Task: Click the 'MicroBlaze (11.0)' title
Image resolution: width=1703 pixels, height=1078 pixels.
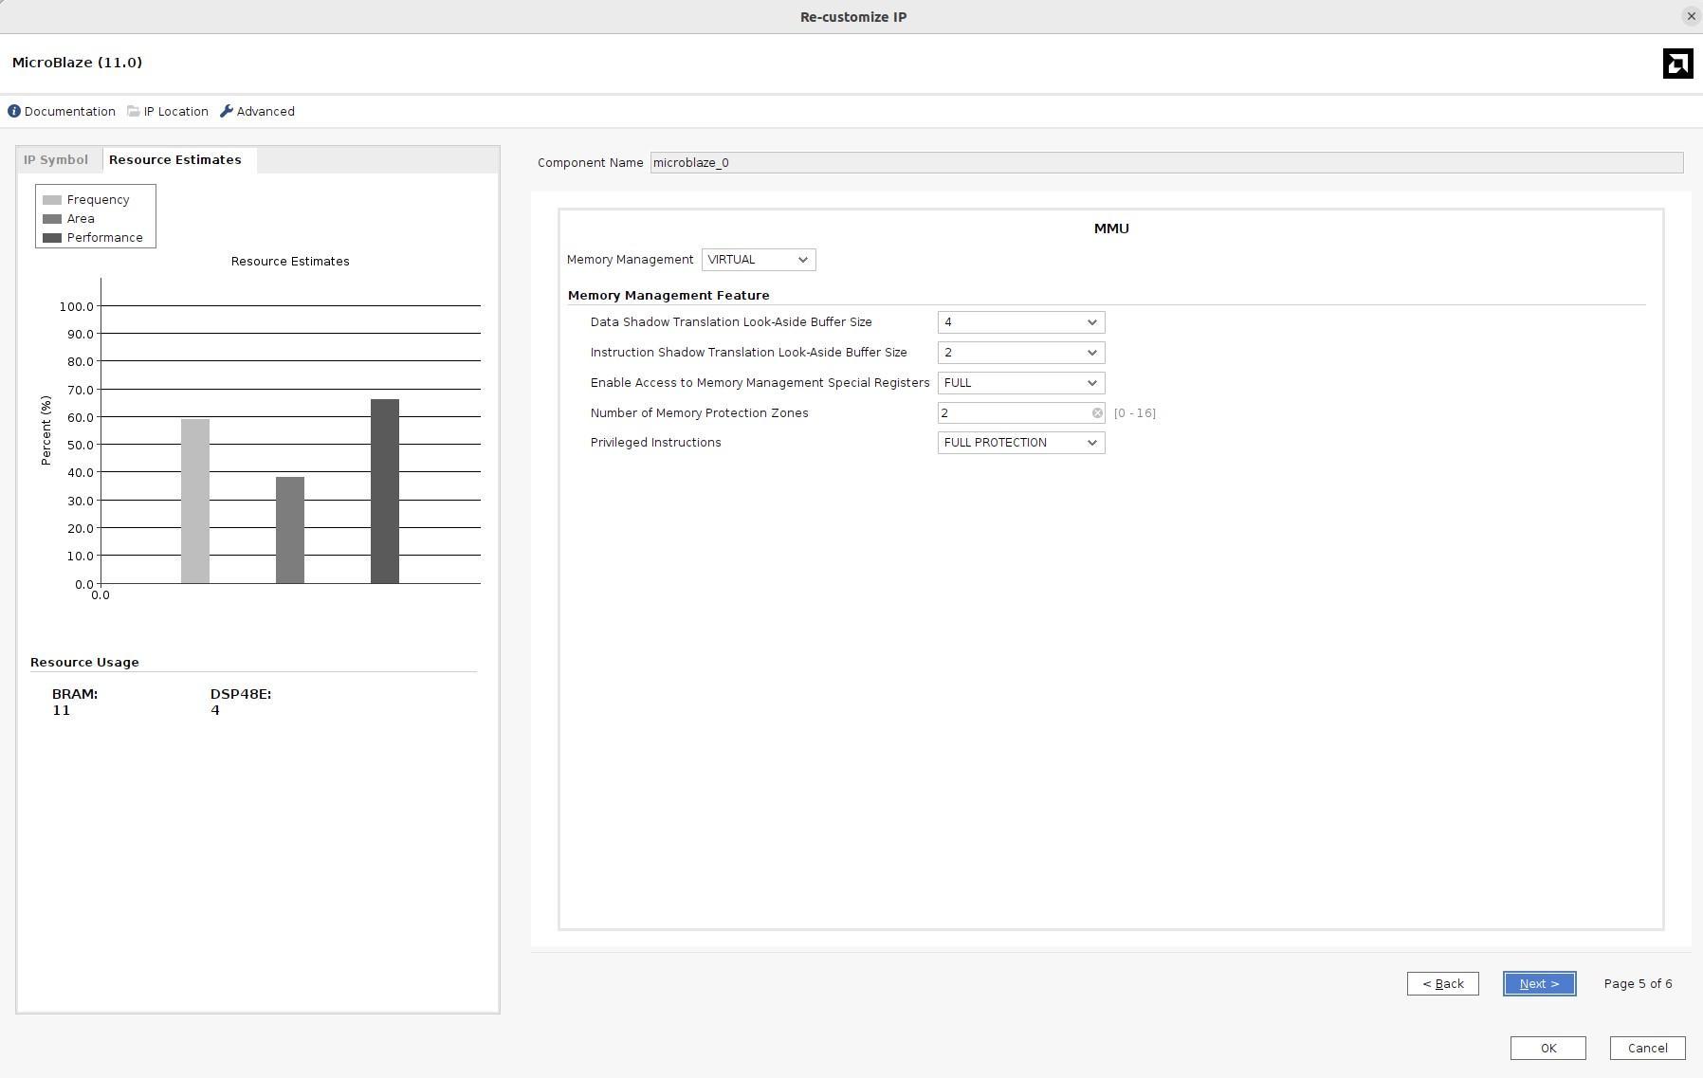Action: 78,63
